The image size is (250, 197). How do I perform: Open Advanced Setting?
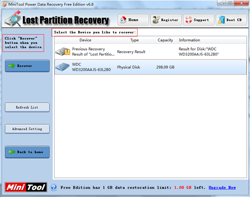coord(27,129)
